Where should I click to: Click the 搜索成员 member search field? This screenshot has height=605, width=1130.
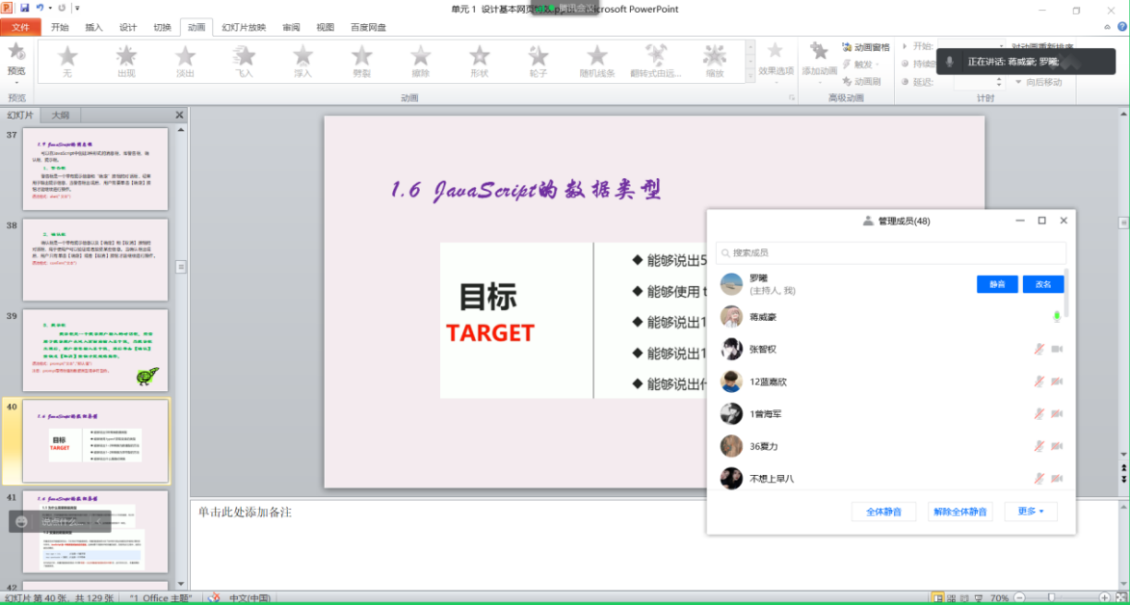[890, 252]
